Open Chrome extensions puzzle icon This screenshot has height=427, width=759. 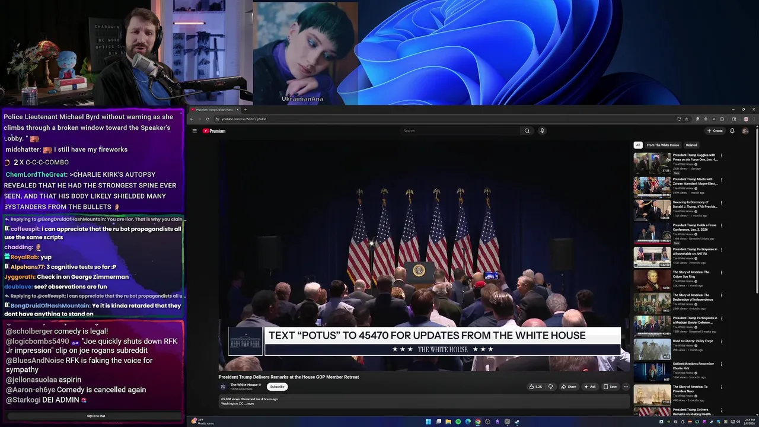(x=722, y=119)
